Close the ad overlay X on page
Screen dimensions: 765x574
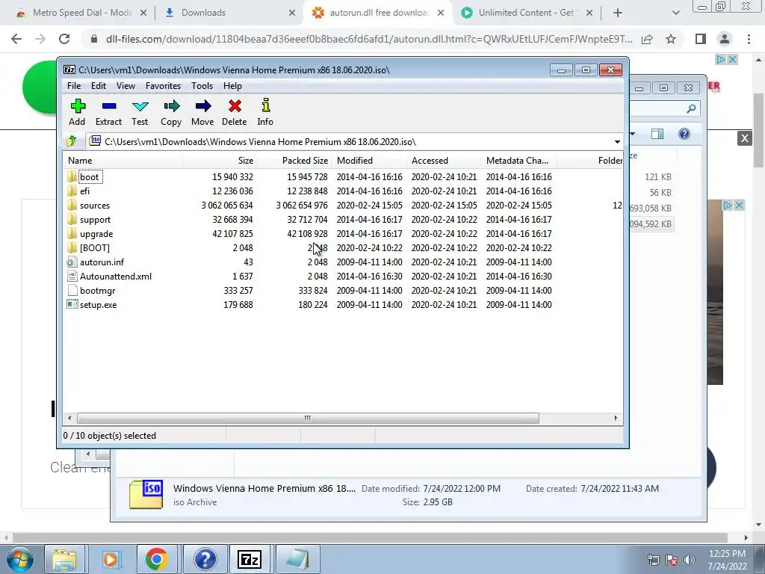coord(745,138)
